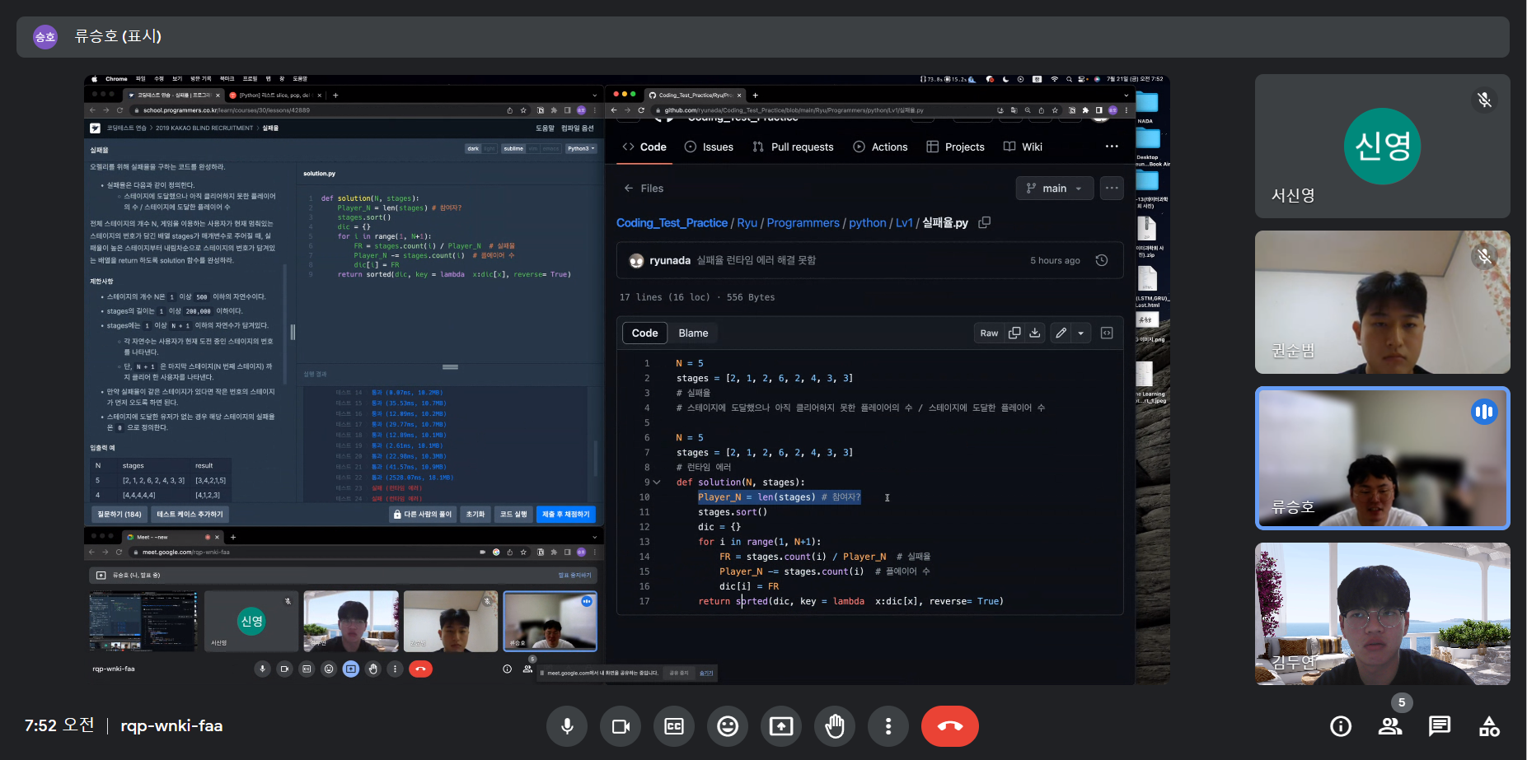The width and height of the screenshot is (1527, 760).
Task: Open the Lv1 breadcrumb folder link
Action: [904, 223]
